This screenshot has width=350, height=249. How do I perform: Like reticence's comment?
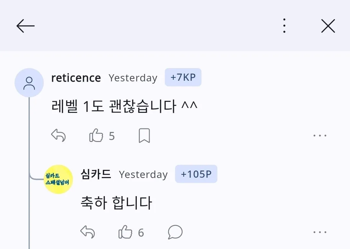click(x=96, y=136)
